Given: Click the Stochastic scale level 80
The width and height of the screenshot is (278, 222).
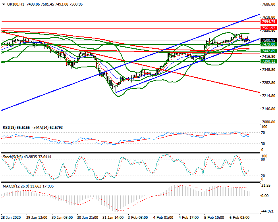Looking at the screenshot, I should [263, 159].
